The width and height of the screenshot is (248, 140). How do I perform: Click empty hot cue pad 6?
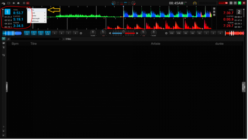[61, 33]
